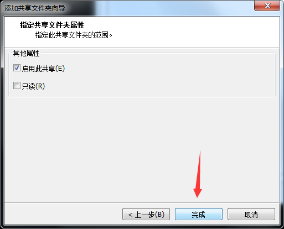Cancel the wizard via 取消 button
Viewport: 284px width, 229px height.
coord(251,214)
